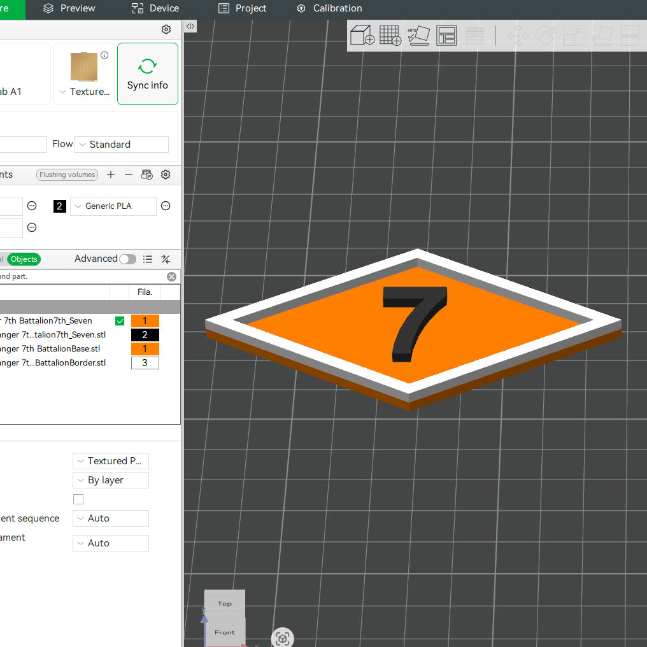Click the AMS filament sync icon
The height and width of the screenshot is (647, 647).
point(147,174)
